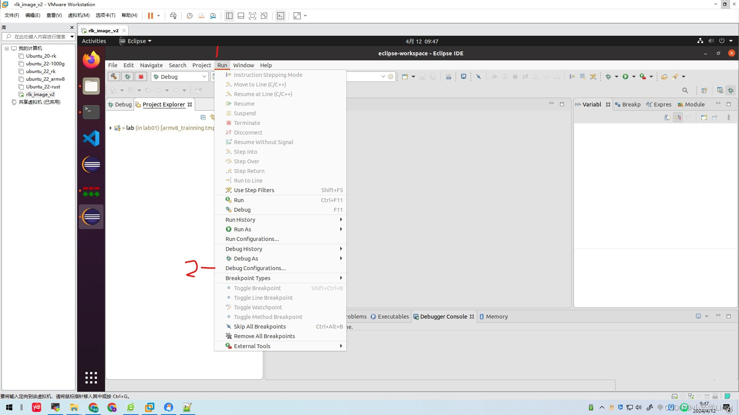Show applications grid in the dock
739x415 pixels.
point(91,377)
